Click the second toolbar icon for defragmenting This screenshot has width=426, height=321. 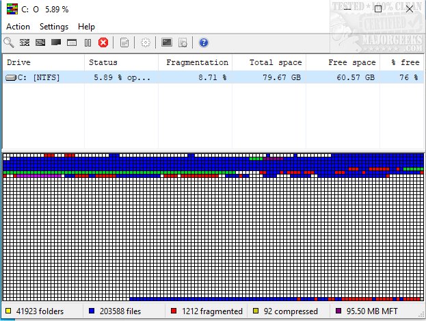tap(25, 42)
